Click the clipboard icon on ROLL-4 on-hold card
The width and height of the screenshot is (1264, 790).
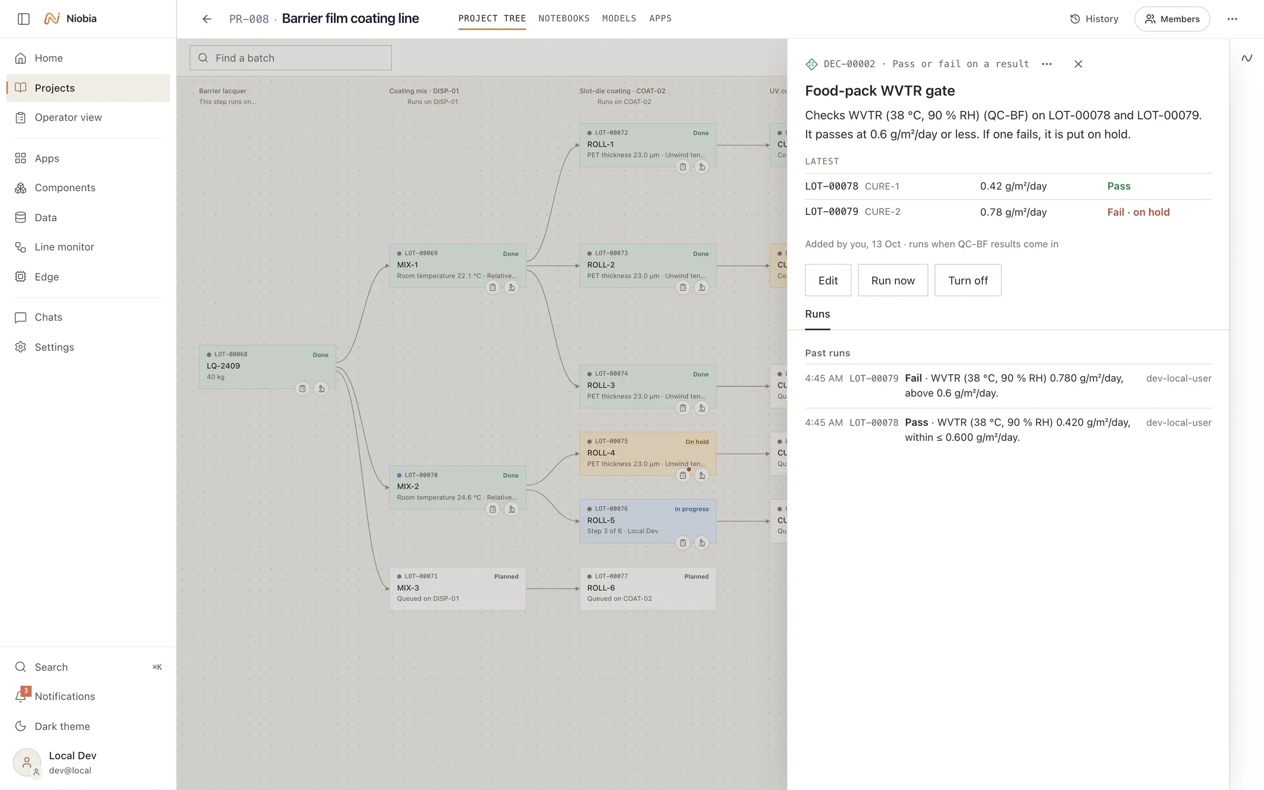pyautogui.click(x=683, y=476)
